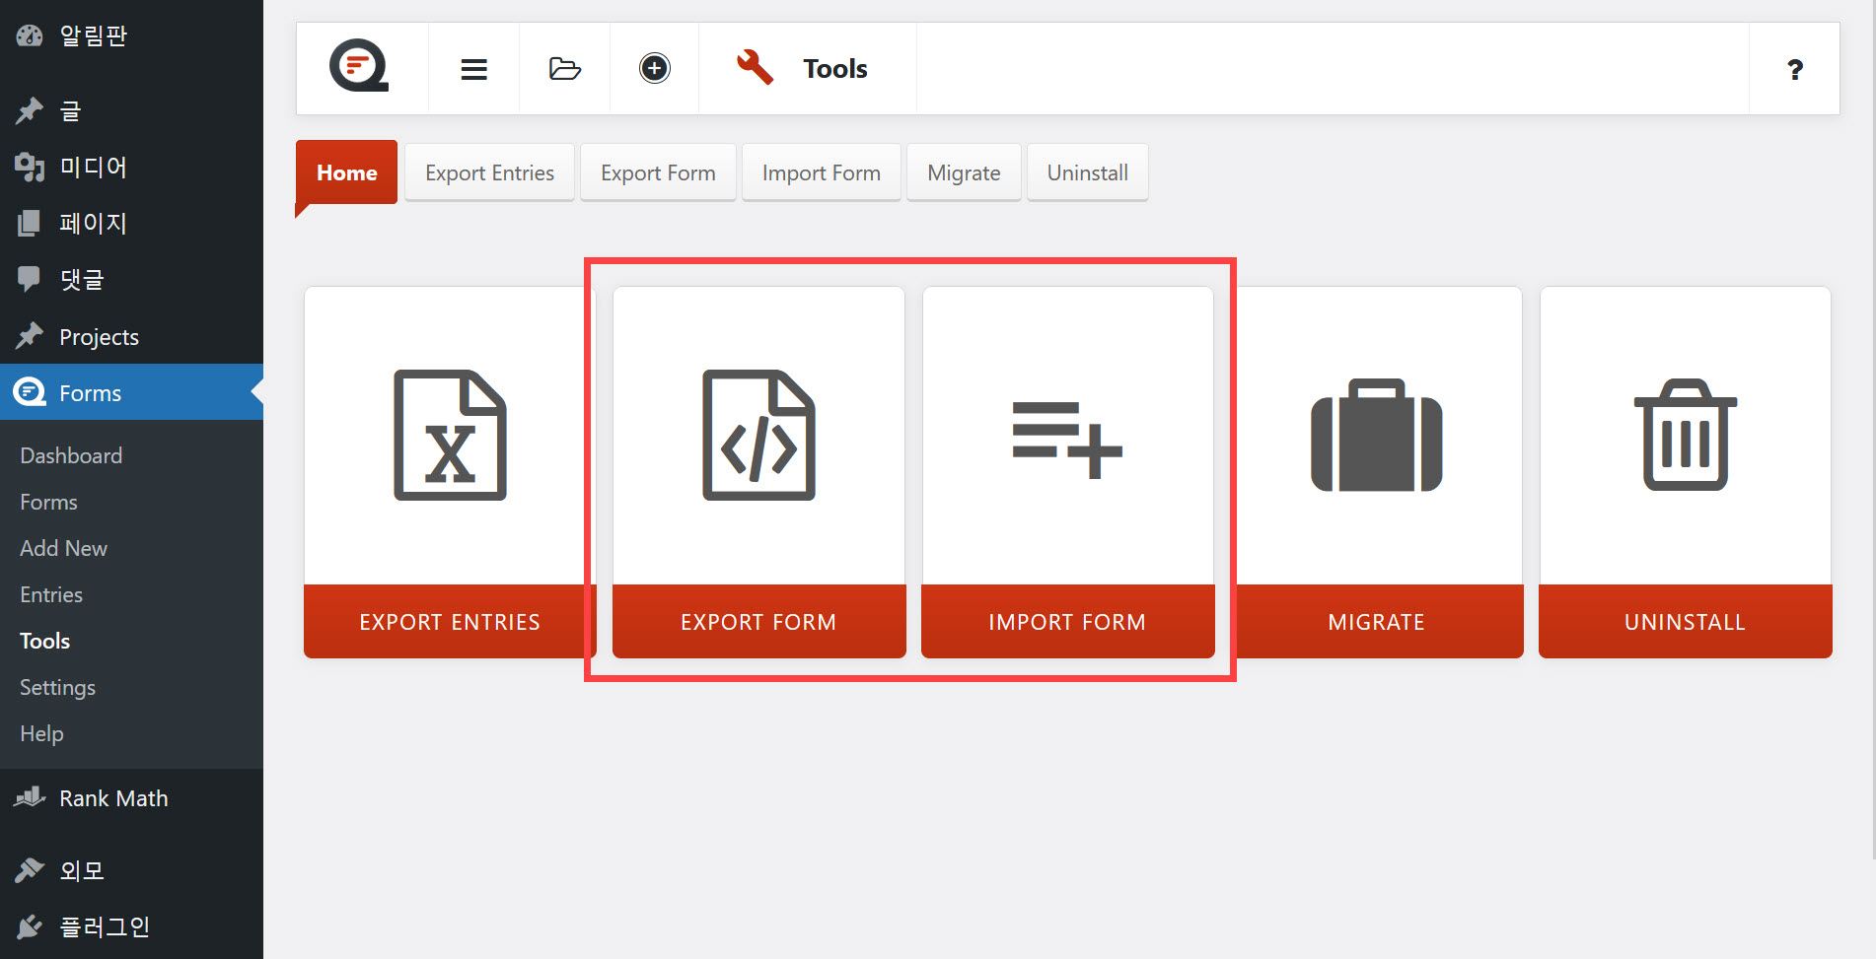
Task: Go to Tools submenu link
Action: [x=44, y=641]
